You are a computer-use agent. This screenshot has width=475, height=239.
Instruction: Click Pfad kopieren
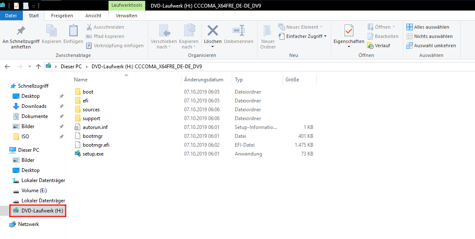click(x=105, y=36)
